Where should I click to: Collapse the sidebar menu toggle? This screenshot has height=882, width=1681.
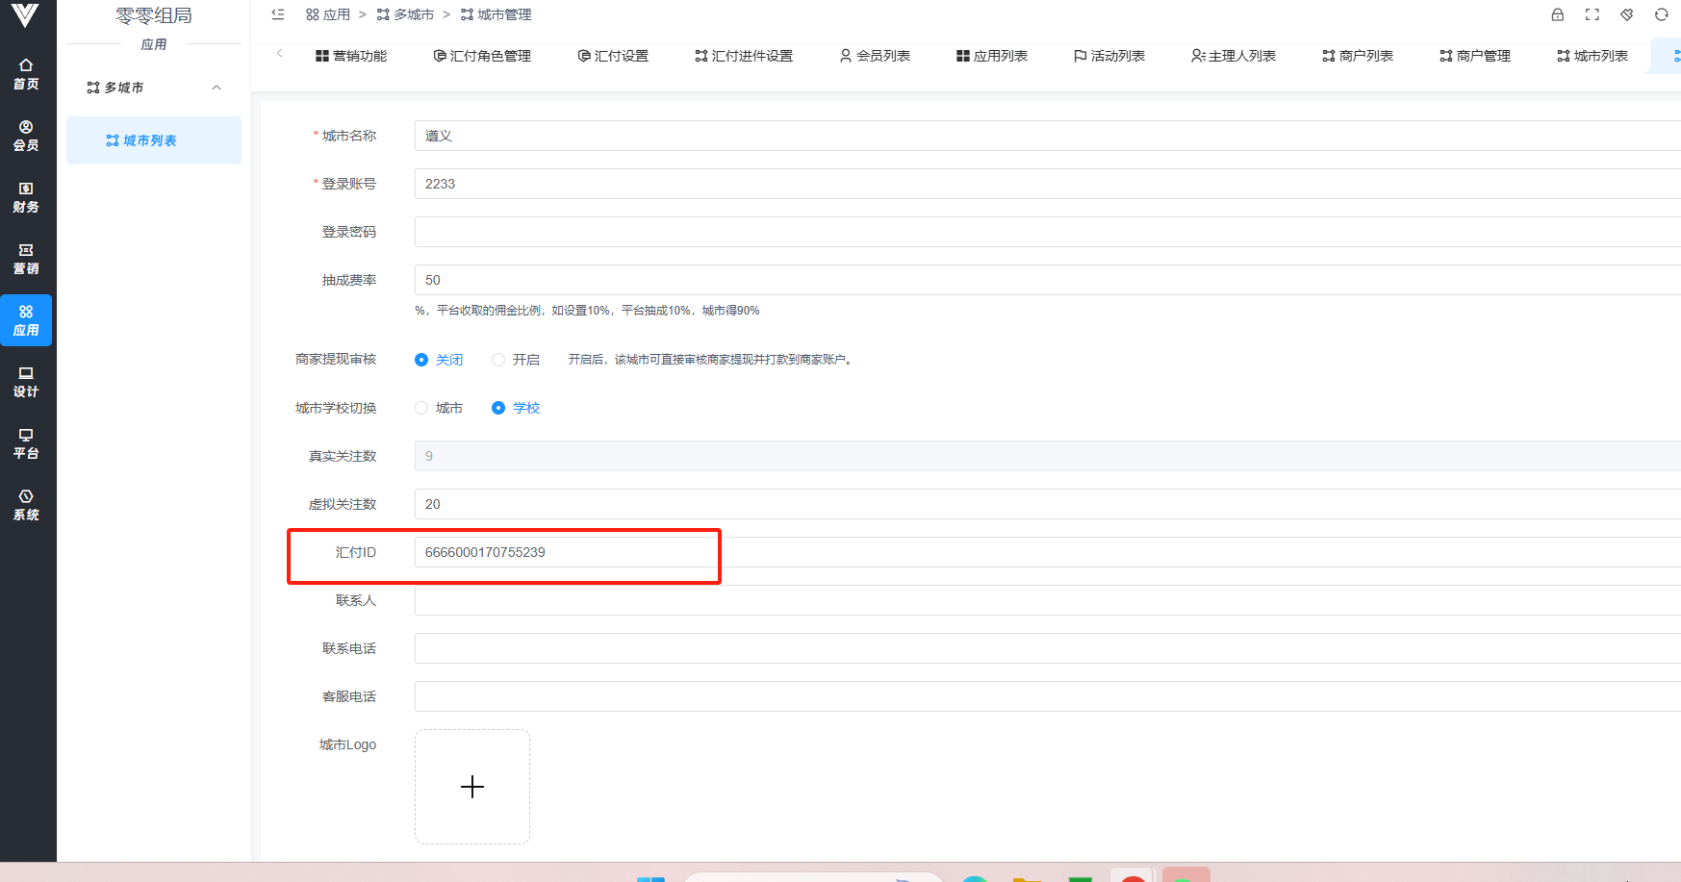(x=278, y=14)
